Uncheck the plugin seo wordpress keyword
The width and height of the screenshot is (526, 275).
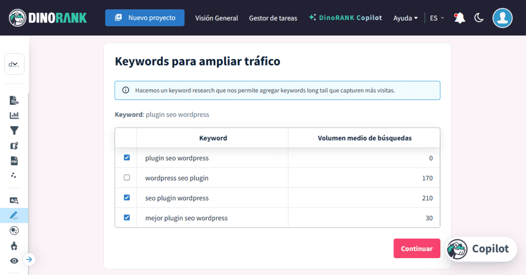click(x=127, y=158)
